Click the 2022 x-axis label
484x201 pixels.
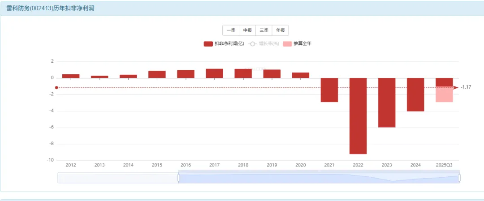358,165
